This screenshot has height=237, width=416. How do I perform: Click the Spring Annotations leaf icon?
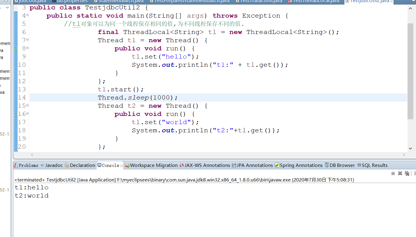pyautogui.click(x=276, y=165)
